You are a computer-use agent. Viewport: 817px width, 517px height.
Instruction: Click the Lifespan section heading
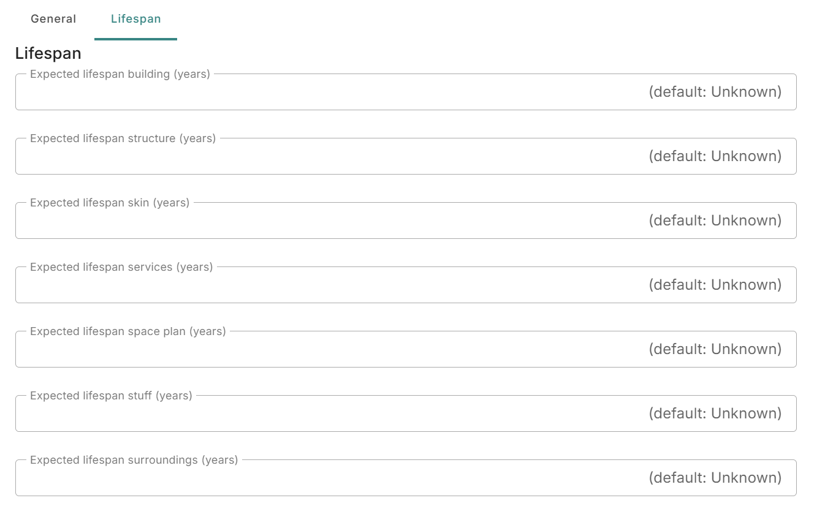48,53
